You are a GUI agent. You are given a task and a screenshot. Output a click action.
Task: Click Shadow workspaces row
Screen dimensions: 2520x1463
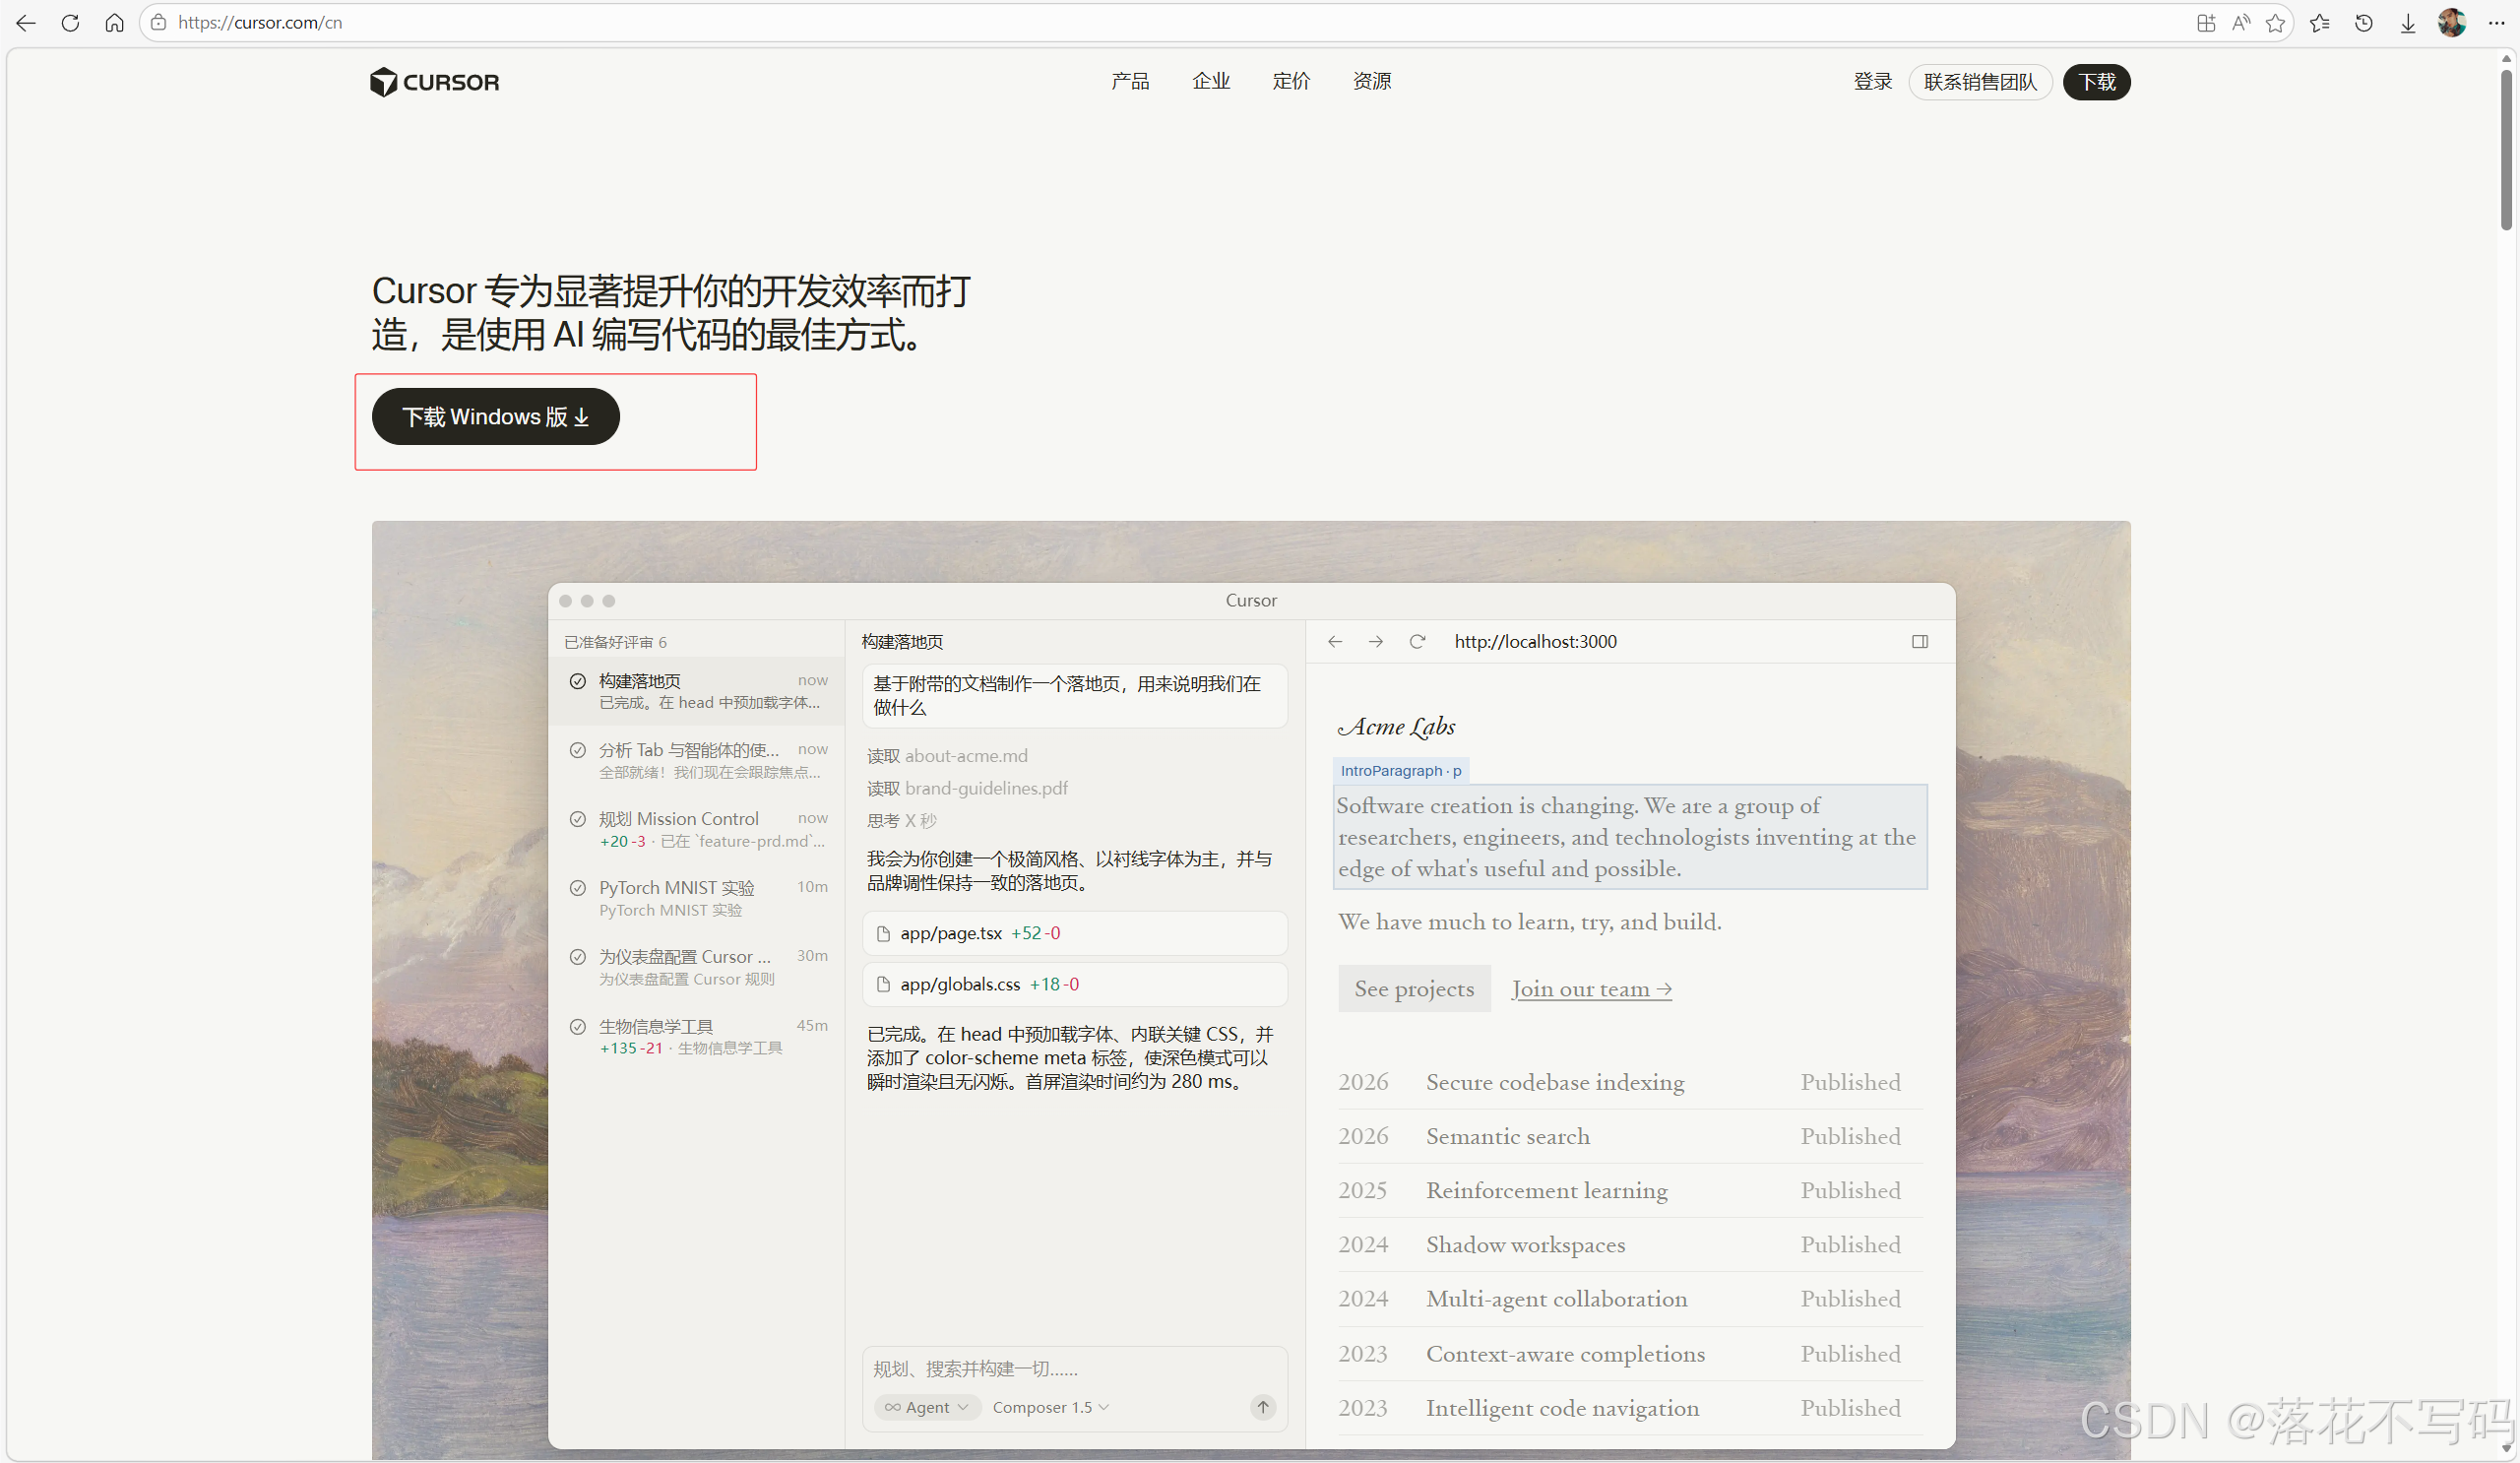(x=1630, y=1244)
